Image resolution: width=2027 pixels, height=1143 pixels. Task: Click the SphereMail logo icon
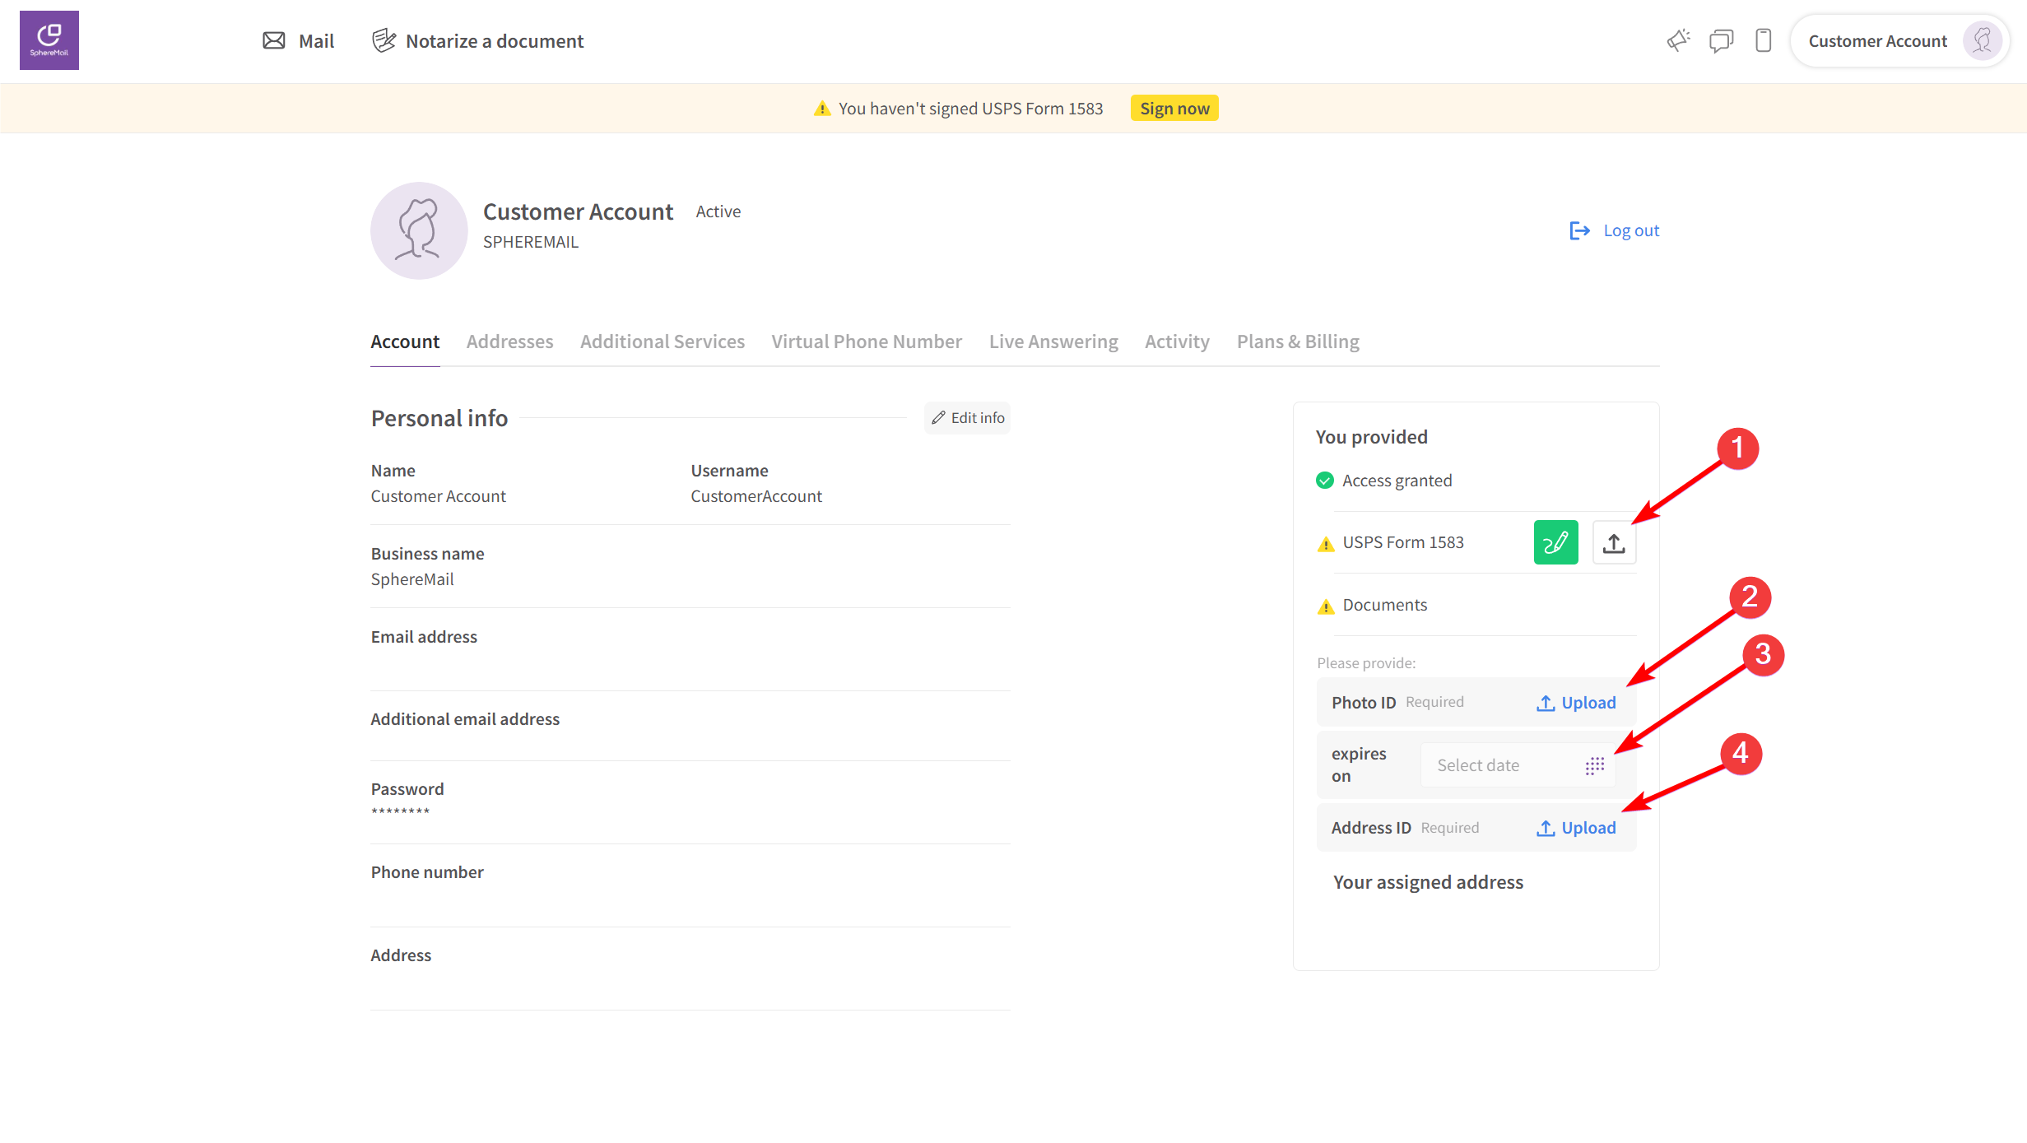(x=49, y=40)
